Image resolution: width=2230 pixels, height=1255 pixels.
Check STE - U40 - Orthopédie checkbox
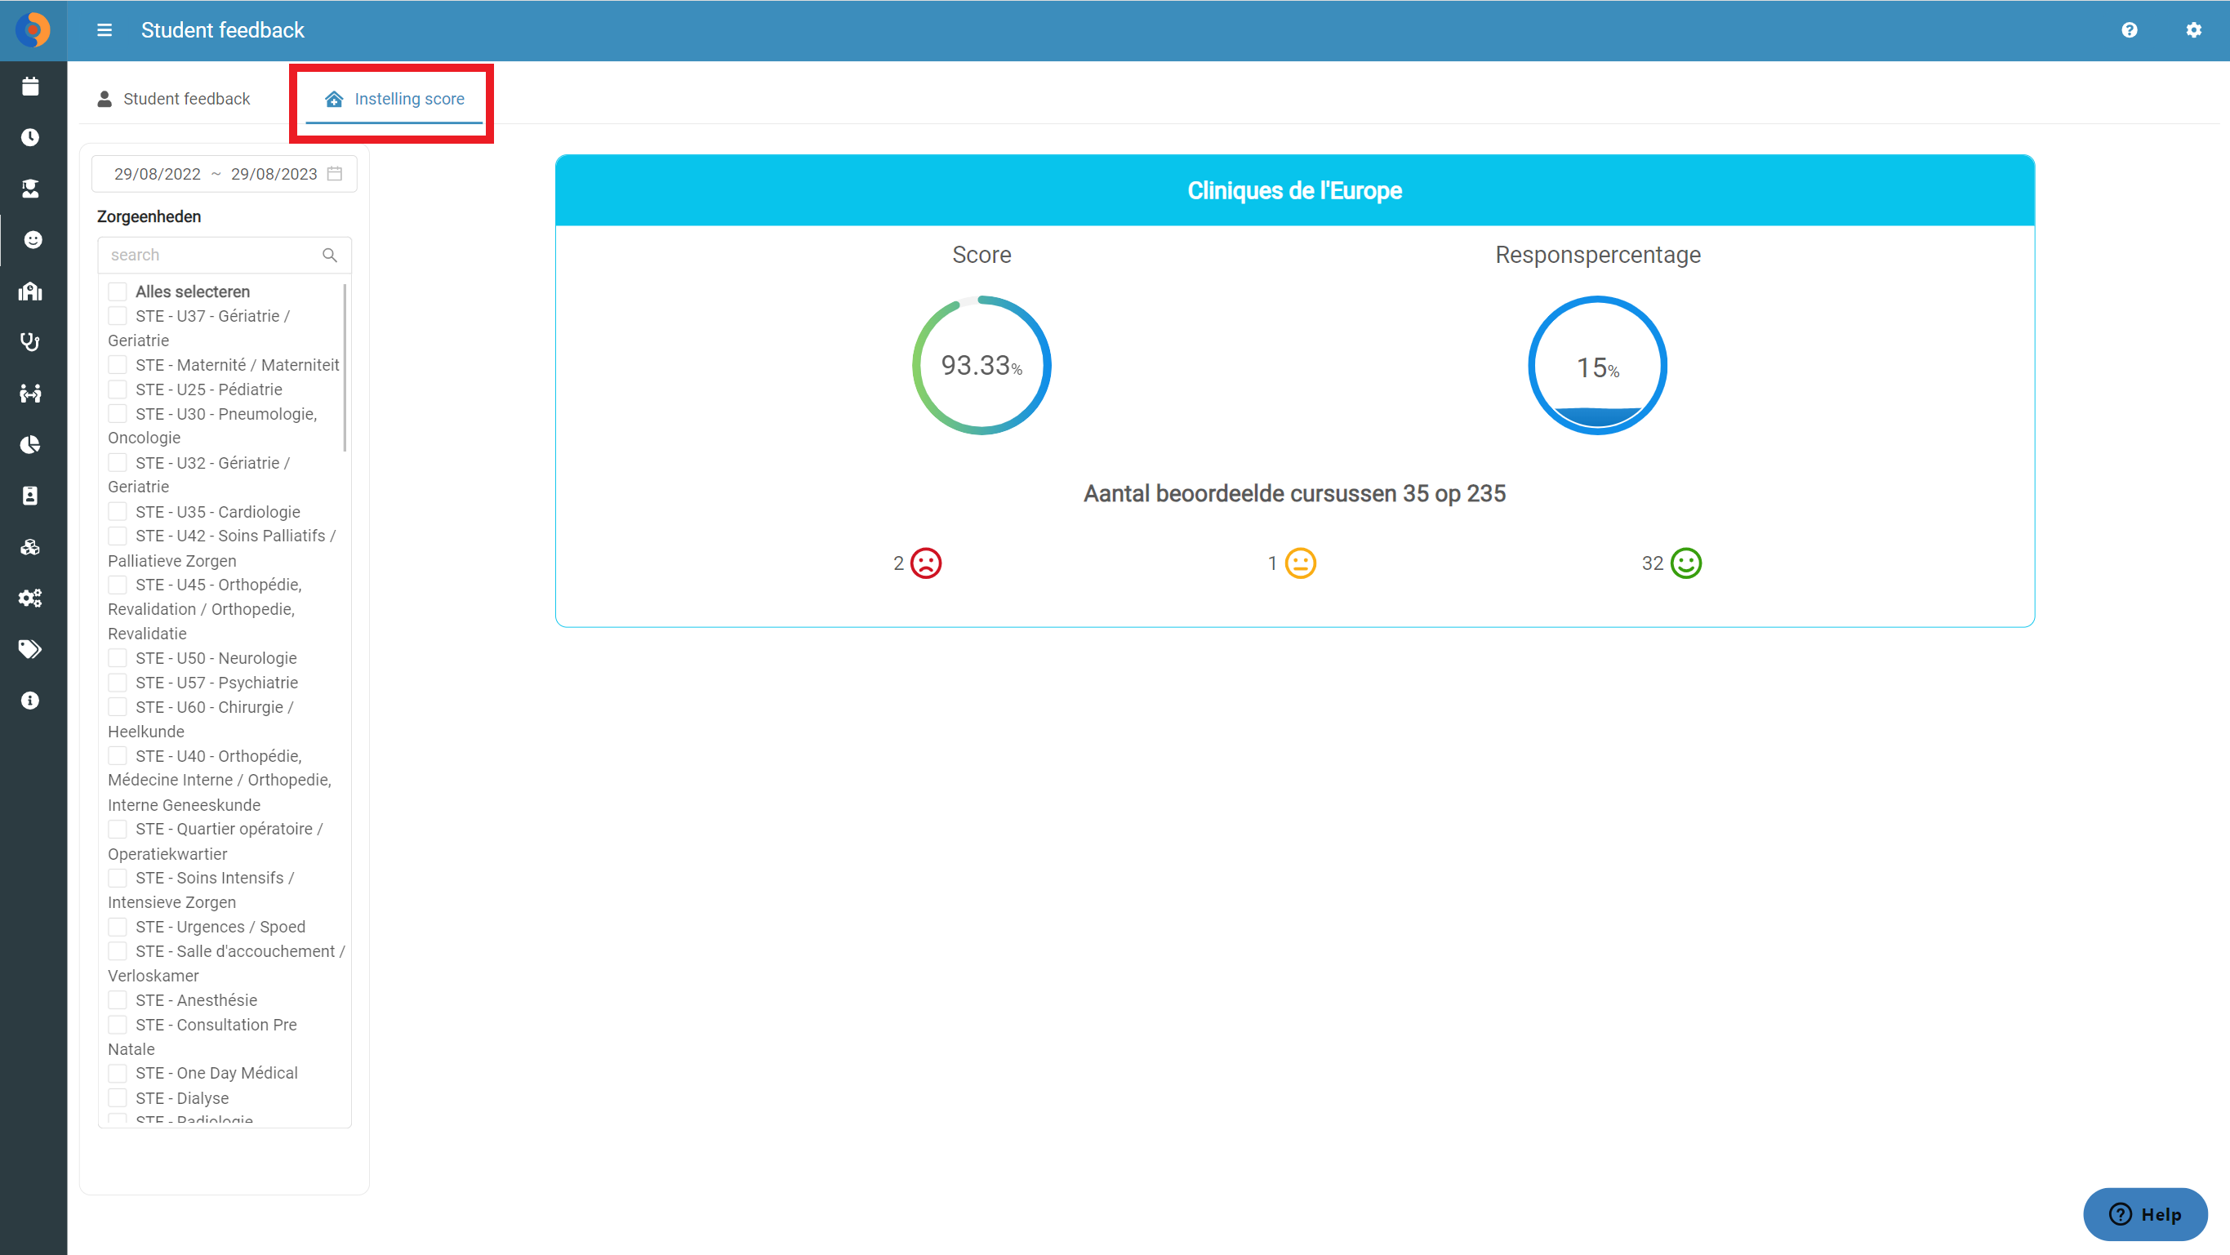(118, 755)
